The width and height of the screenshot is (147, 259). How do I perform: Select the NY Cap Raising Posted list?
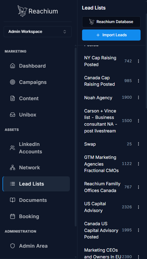[x=100, y=61]
